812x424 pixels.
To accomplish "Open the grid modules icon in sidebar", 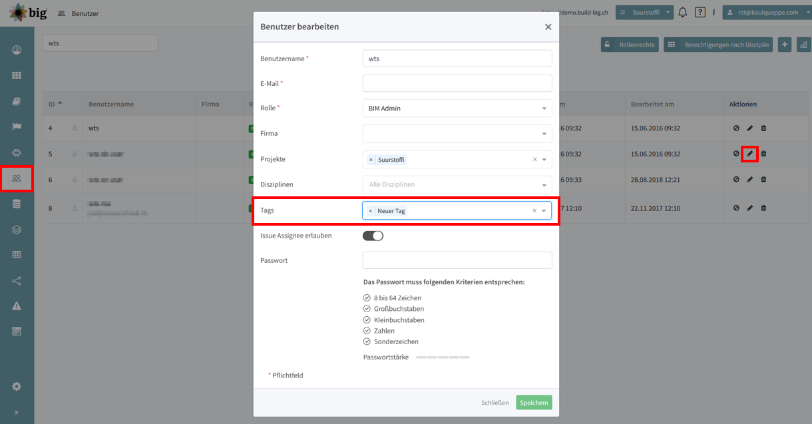I will (x=17, y=76).
